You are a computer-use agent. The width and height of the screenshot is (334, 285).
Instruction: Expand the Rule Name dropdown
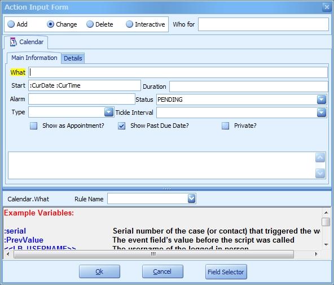[191, 198]
